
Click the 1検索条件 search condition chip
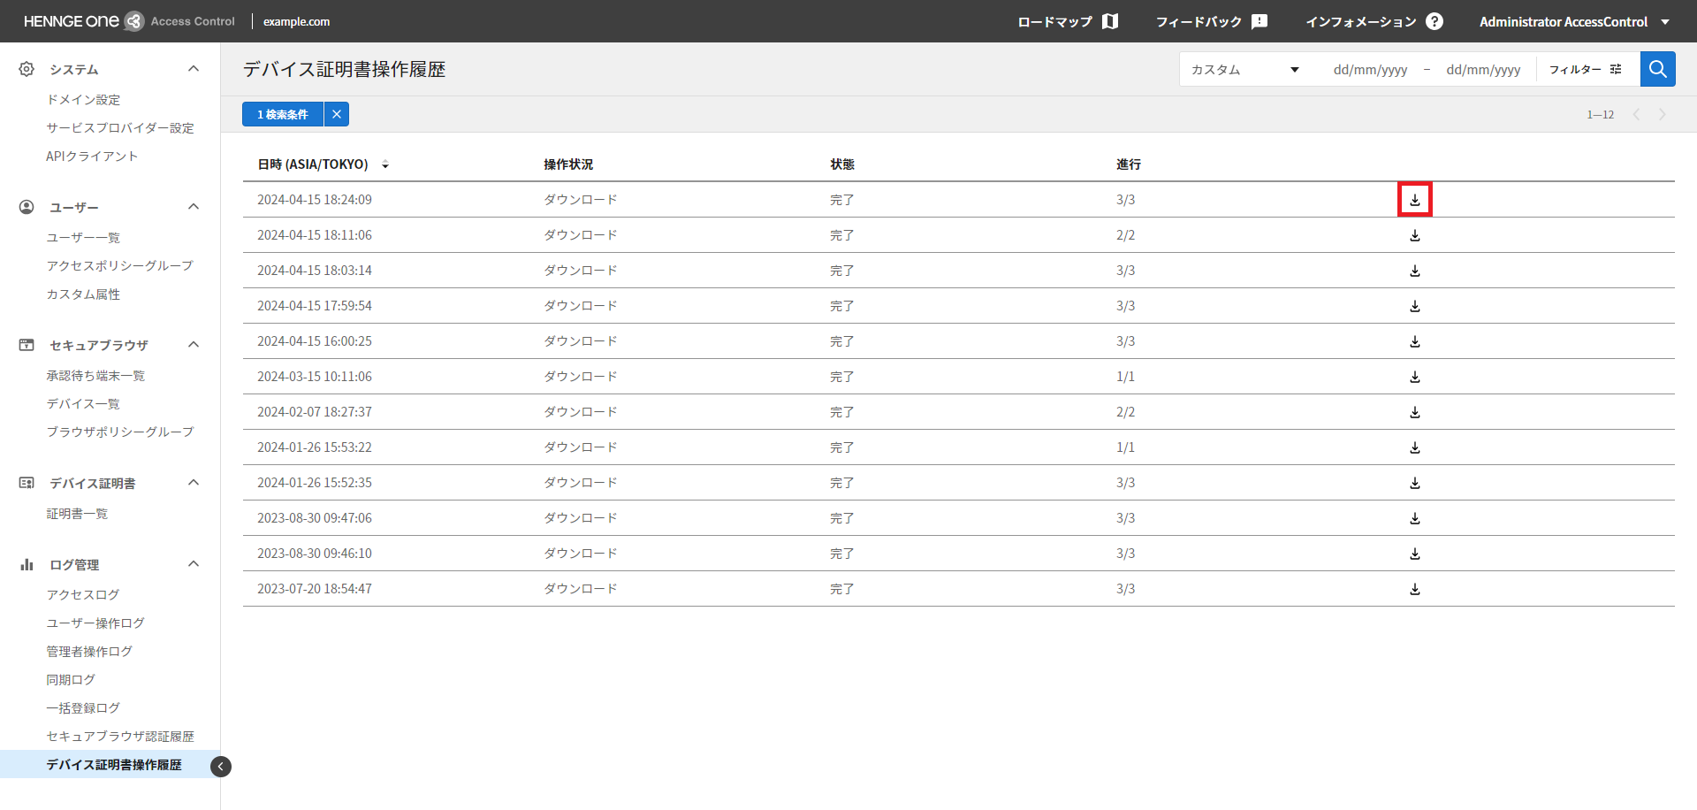283,114
